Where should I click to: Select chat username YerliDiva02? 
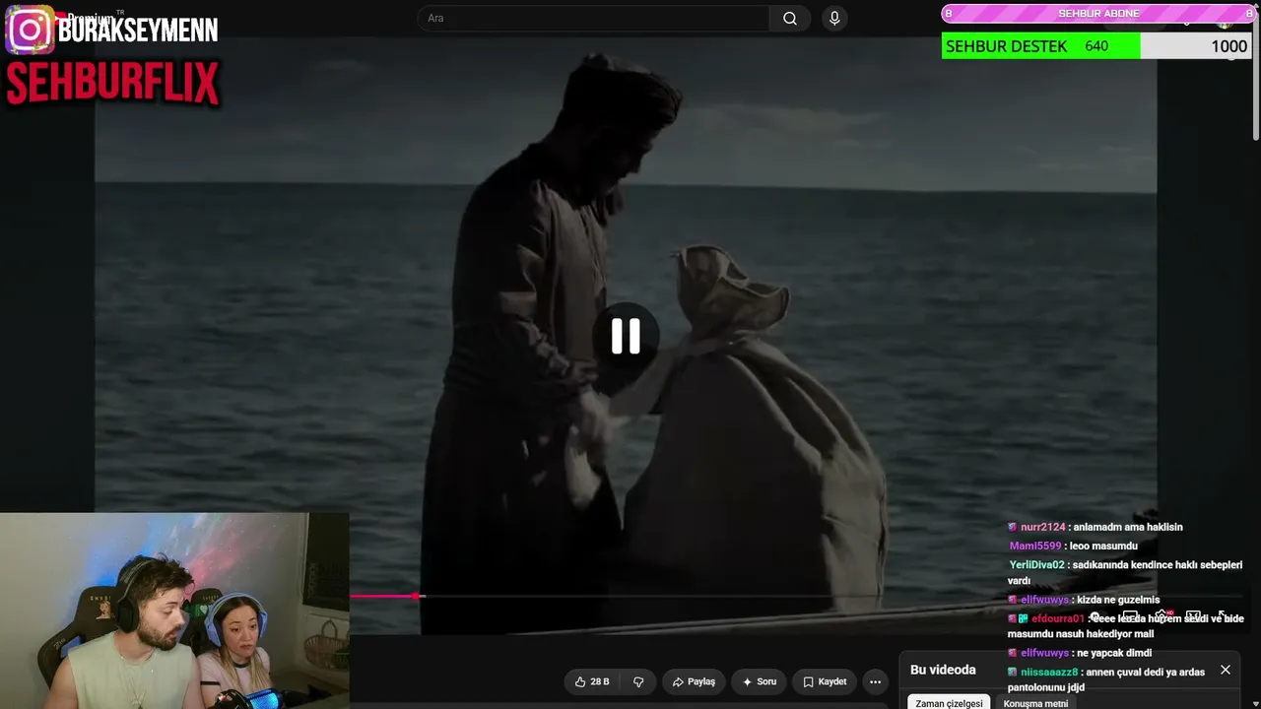pyautogui.click(x=1036, y=564)
